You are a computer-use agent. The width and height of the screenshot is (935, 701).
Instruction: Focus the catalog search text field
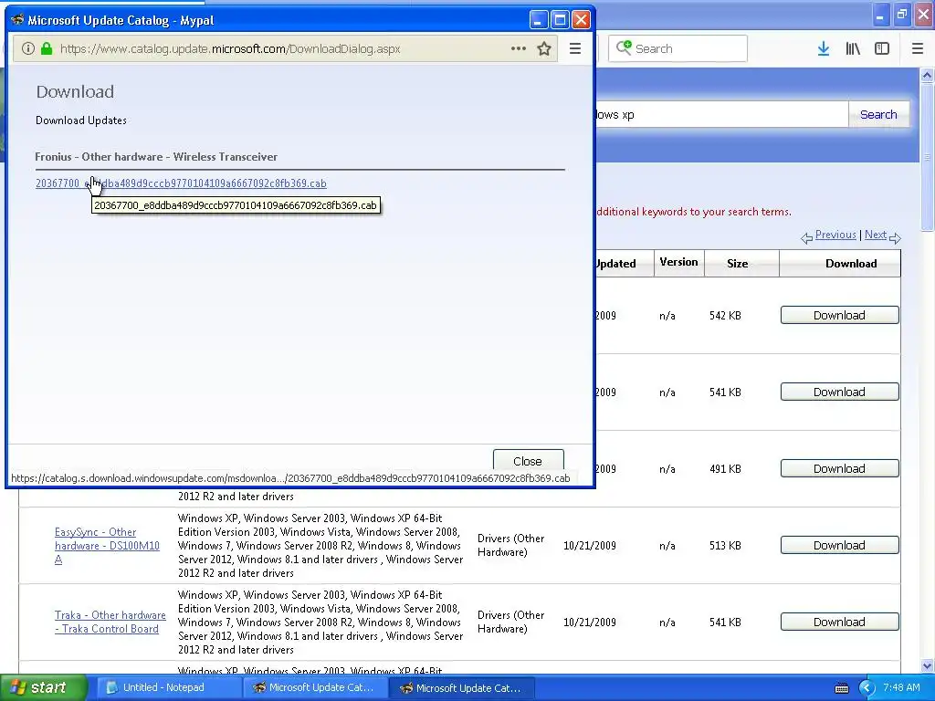point(721,114)
